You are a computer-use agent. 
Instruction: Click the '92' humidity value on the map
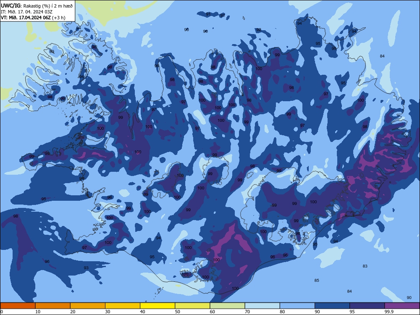coord(258,30)
